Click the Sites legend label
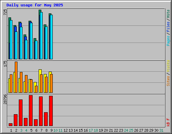Screen dimensions: 172x134 point(168,81)
